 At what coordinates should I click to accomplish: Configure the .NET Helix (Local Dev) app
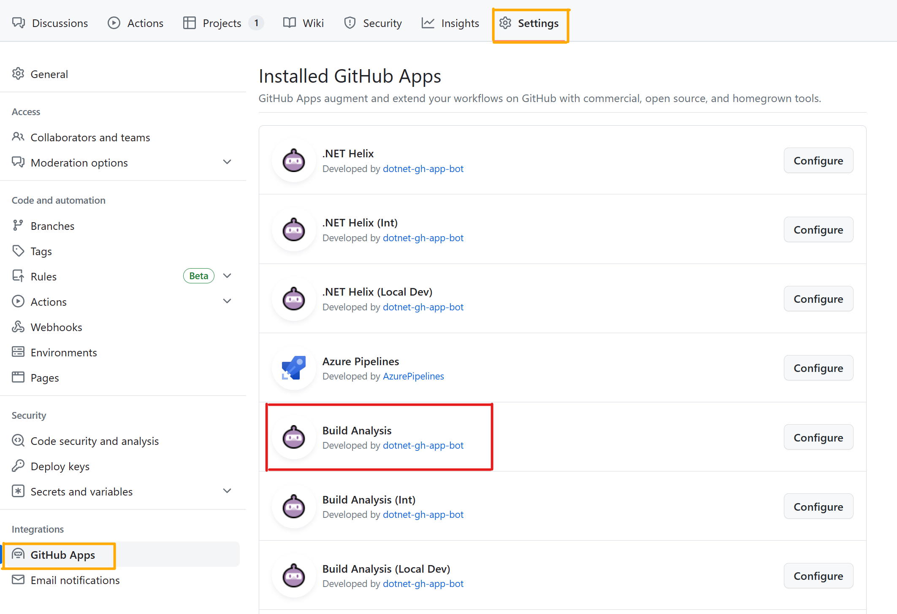818,299
